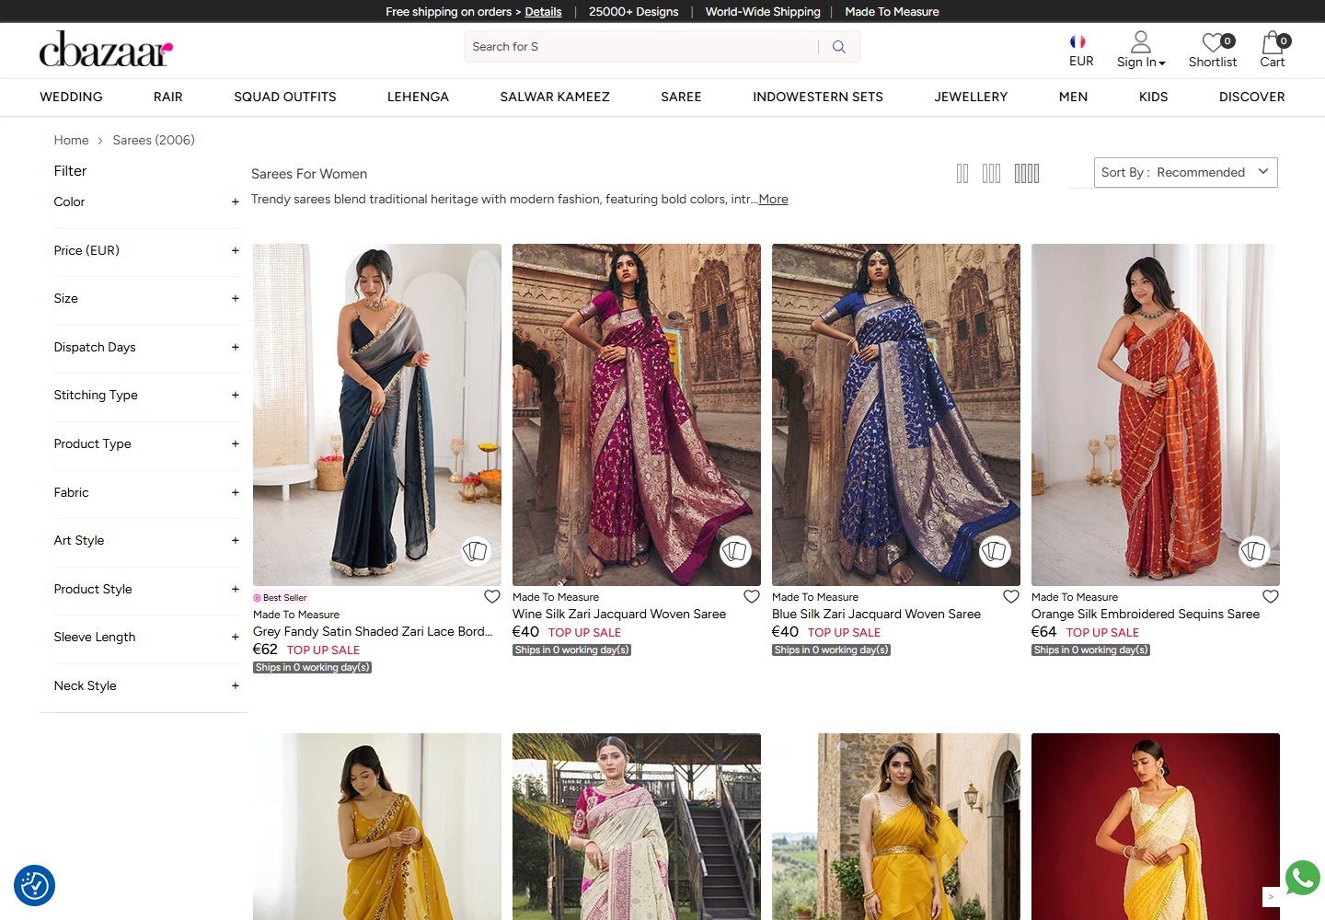Click the Best Seller badge on Grey saree

[x=281, y=598]
